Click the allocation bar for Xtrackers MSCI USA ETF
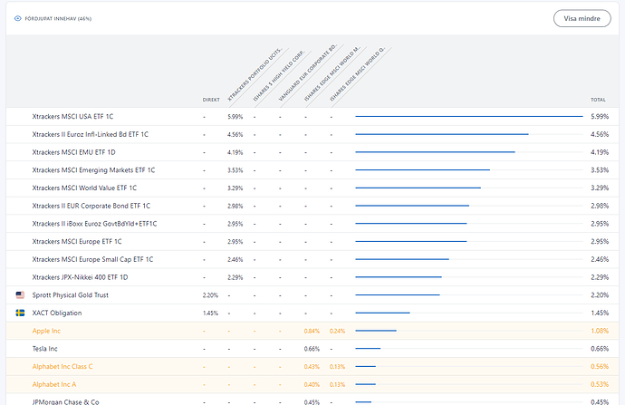625x405 pixels. click(x=469, y=116)
